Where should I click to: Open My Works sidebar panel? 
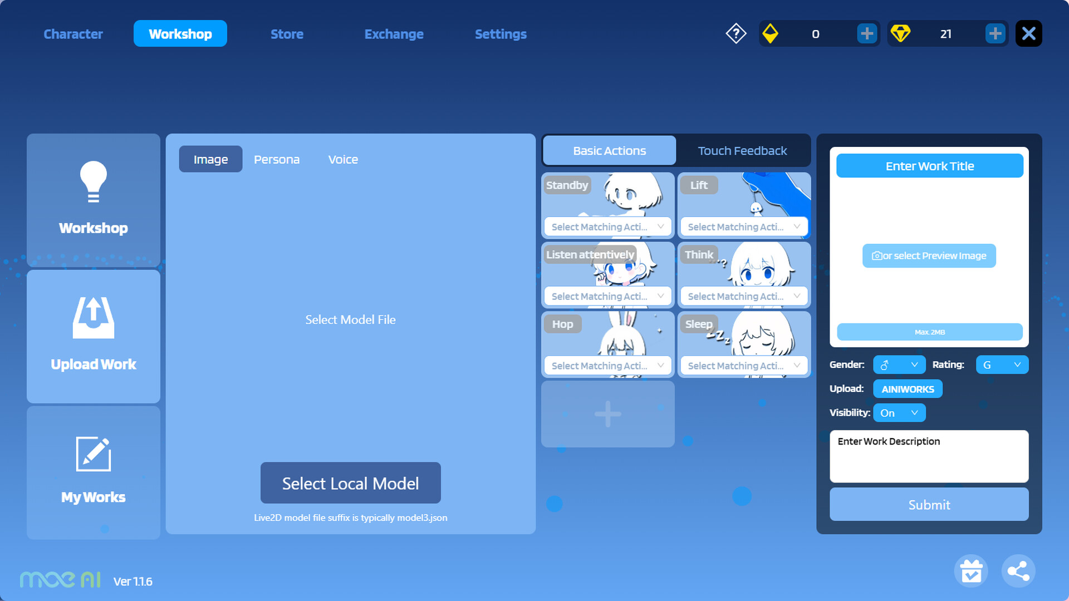click(x=94, y=472)
